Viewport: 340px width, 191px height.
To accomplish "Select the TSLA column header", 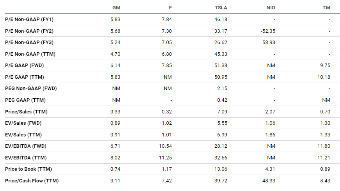I will [x=221, y=8].
